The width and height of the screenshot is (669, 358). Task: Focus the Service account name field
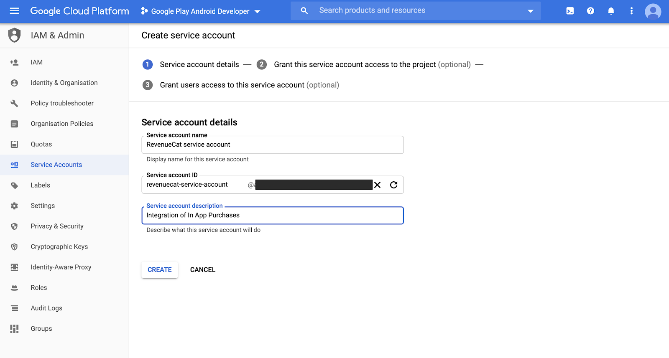[273, 145]
